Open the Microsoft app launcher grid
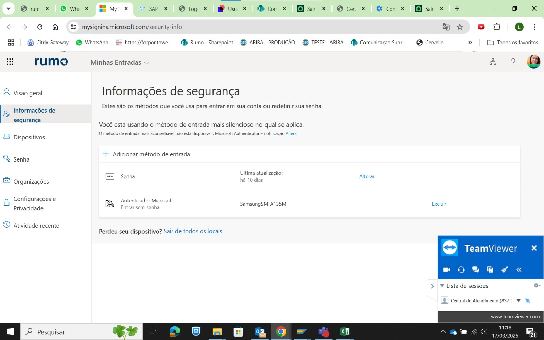This screenshot has width=544, height=340. 10,62
